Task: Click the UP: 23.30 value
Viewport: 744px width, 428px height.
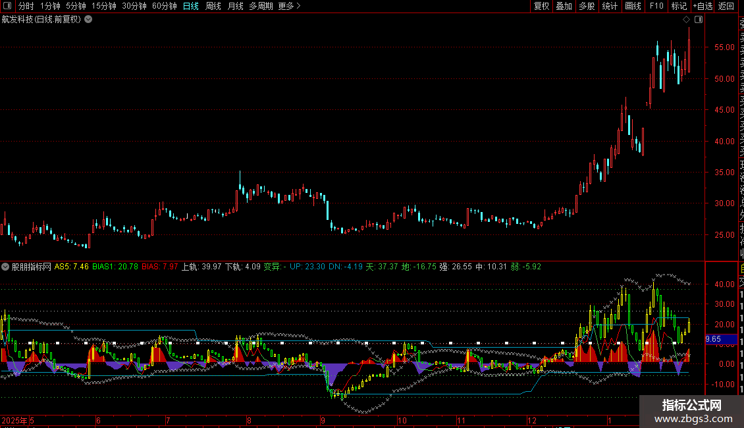Action: tap(307, 267)
